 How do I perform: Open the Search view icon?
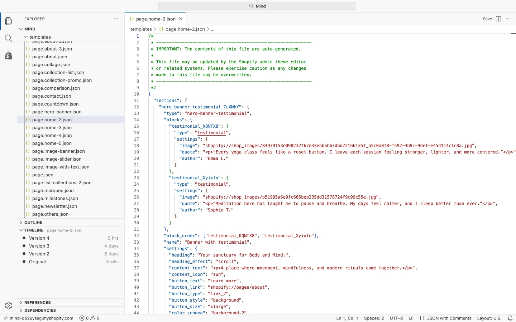click(x=9, y=38)
